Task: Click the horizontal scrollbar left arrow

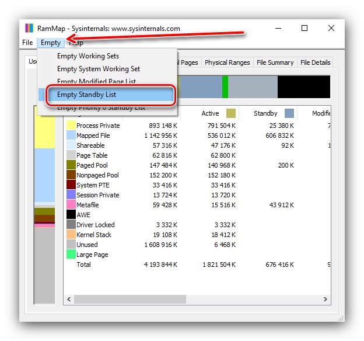Action: [69, 299]
